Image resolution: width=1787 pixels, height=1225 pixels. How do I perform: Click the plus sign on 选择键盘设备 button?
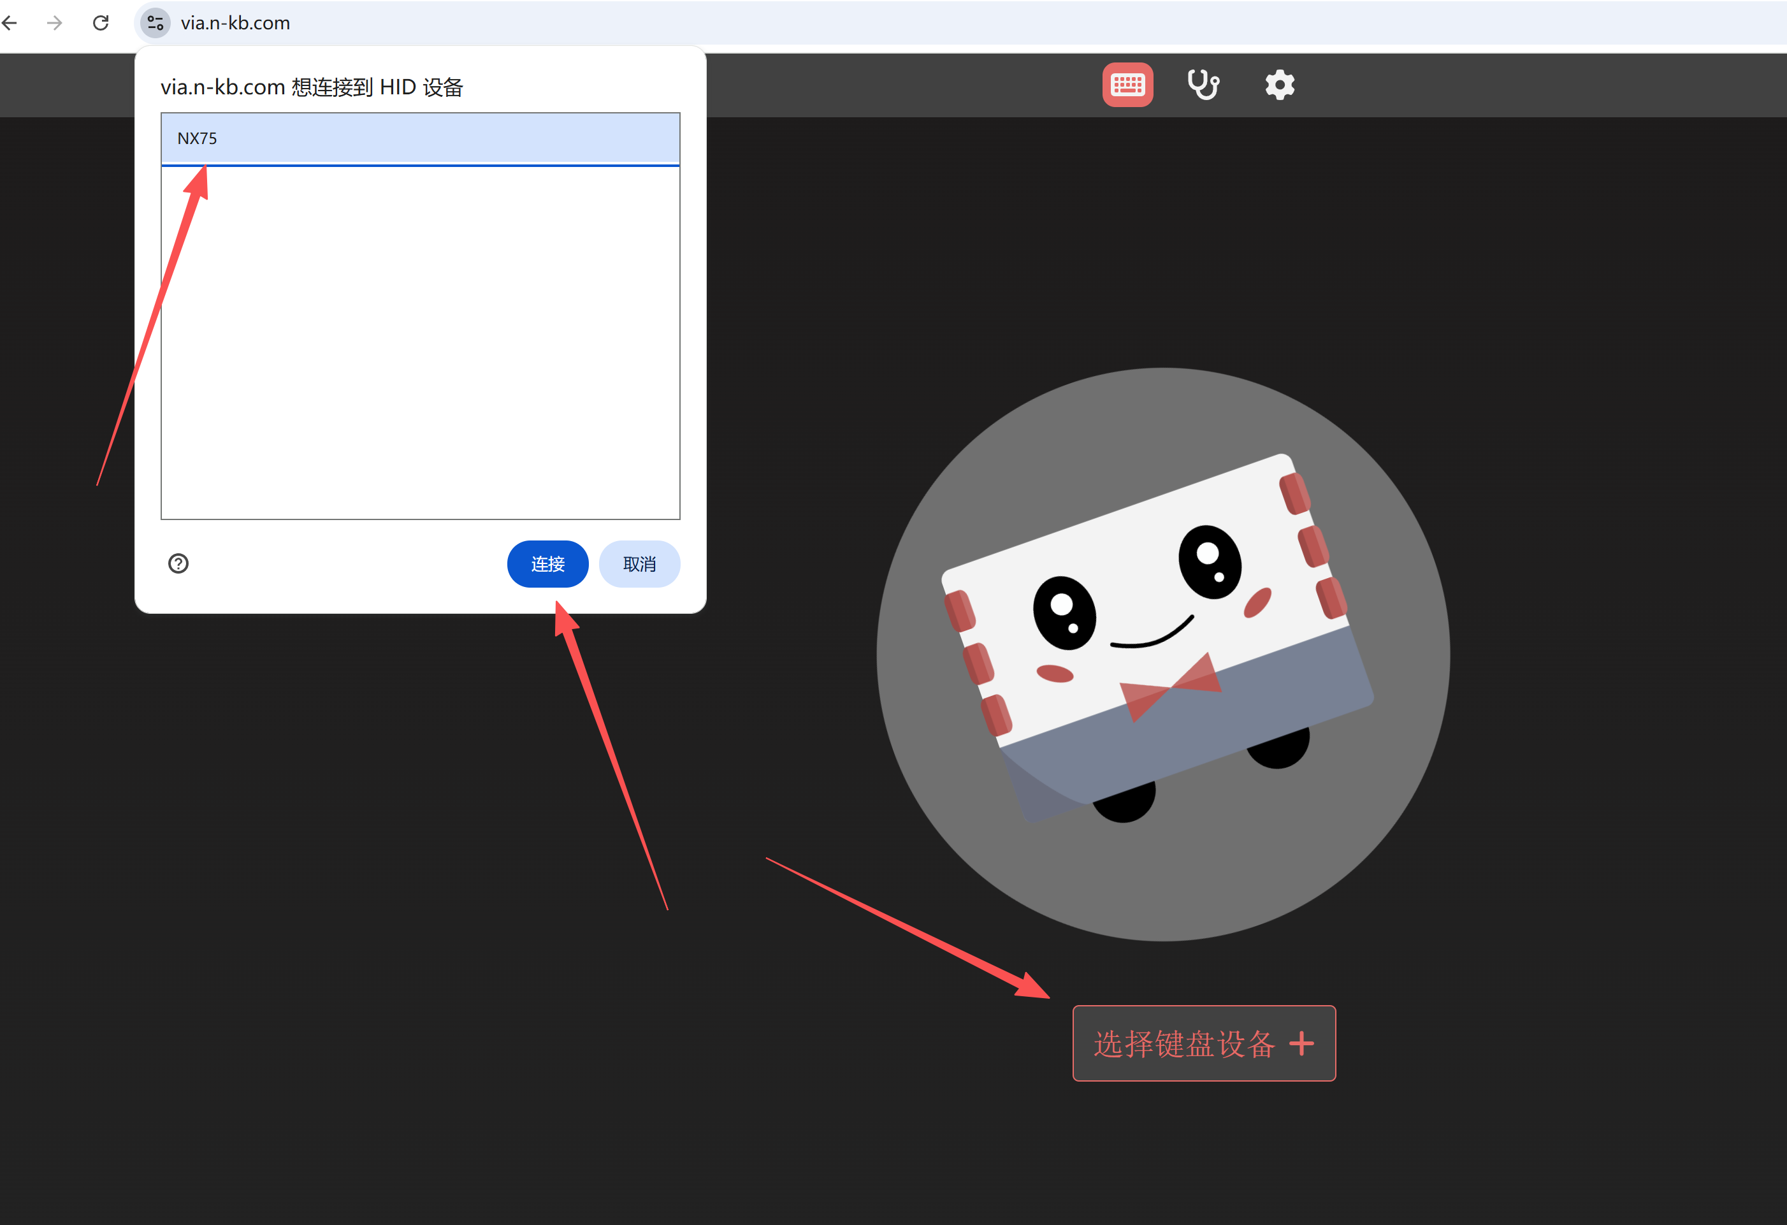1303,1043
